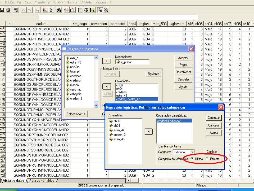
Task: Switch to the Vista de datos tab
Action: [13, 180]
